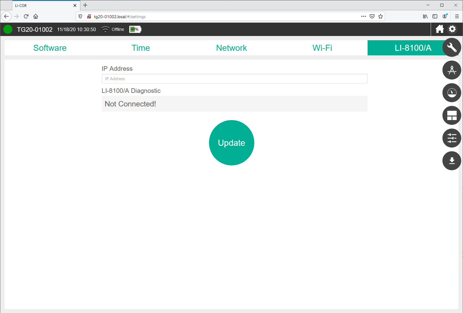This screenshot has width=463, height=313.
Task: Click the round Update button
Action: [x=232, y=143]
